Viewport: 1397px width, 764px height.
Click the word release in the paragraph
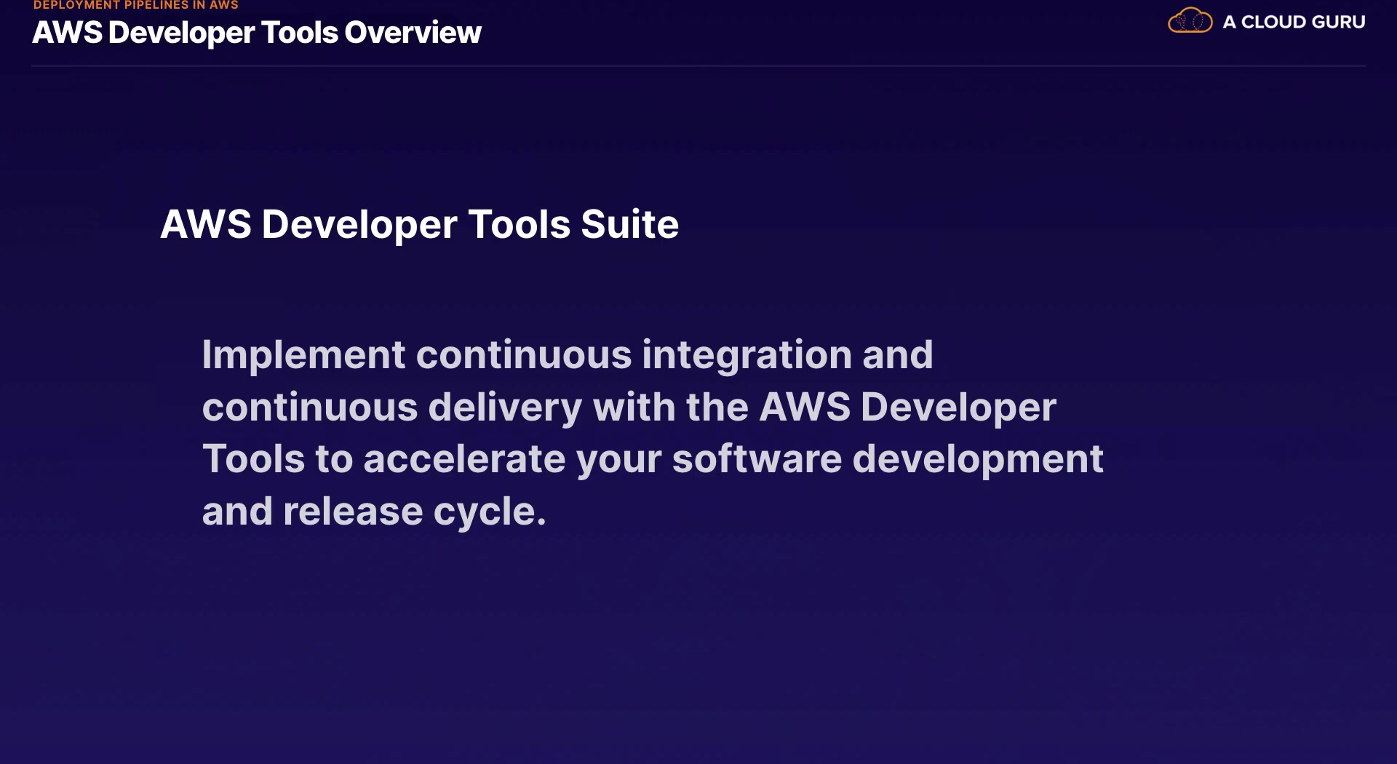point(353,512)
